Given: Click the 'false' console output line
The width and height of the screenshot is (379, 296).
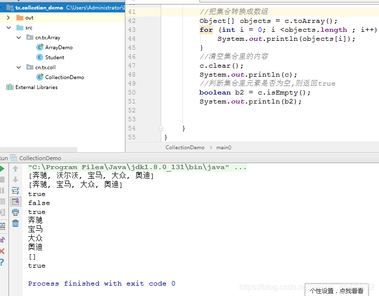Looking at the screenshot, I should [x=39, y=203].
